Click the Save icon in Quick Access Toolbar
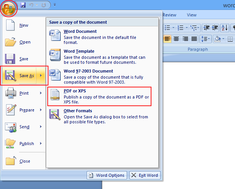The width and height of the screenshot is (235, 189). [23, 5]
